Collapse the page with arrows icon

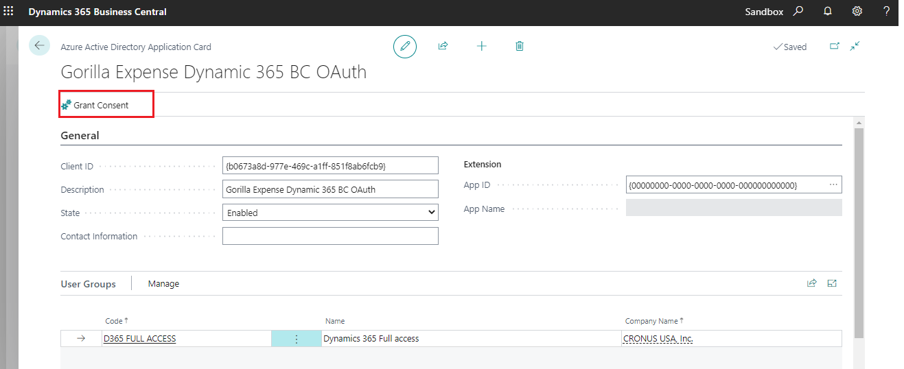click(x=855, y=46)
